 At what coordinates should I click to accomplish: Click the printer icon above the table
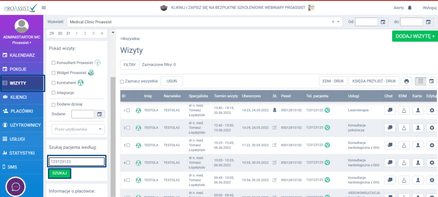407,81
